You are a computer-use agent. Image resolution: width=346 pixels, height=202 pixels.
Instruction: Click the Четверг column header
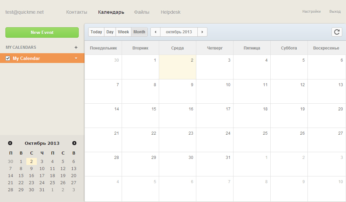click(x=215, y=48)
